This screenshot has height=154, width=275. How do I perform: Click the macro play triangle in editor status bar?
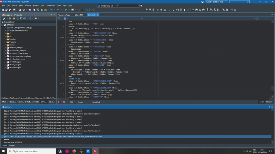59,102
